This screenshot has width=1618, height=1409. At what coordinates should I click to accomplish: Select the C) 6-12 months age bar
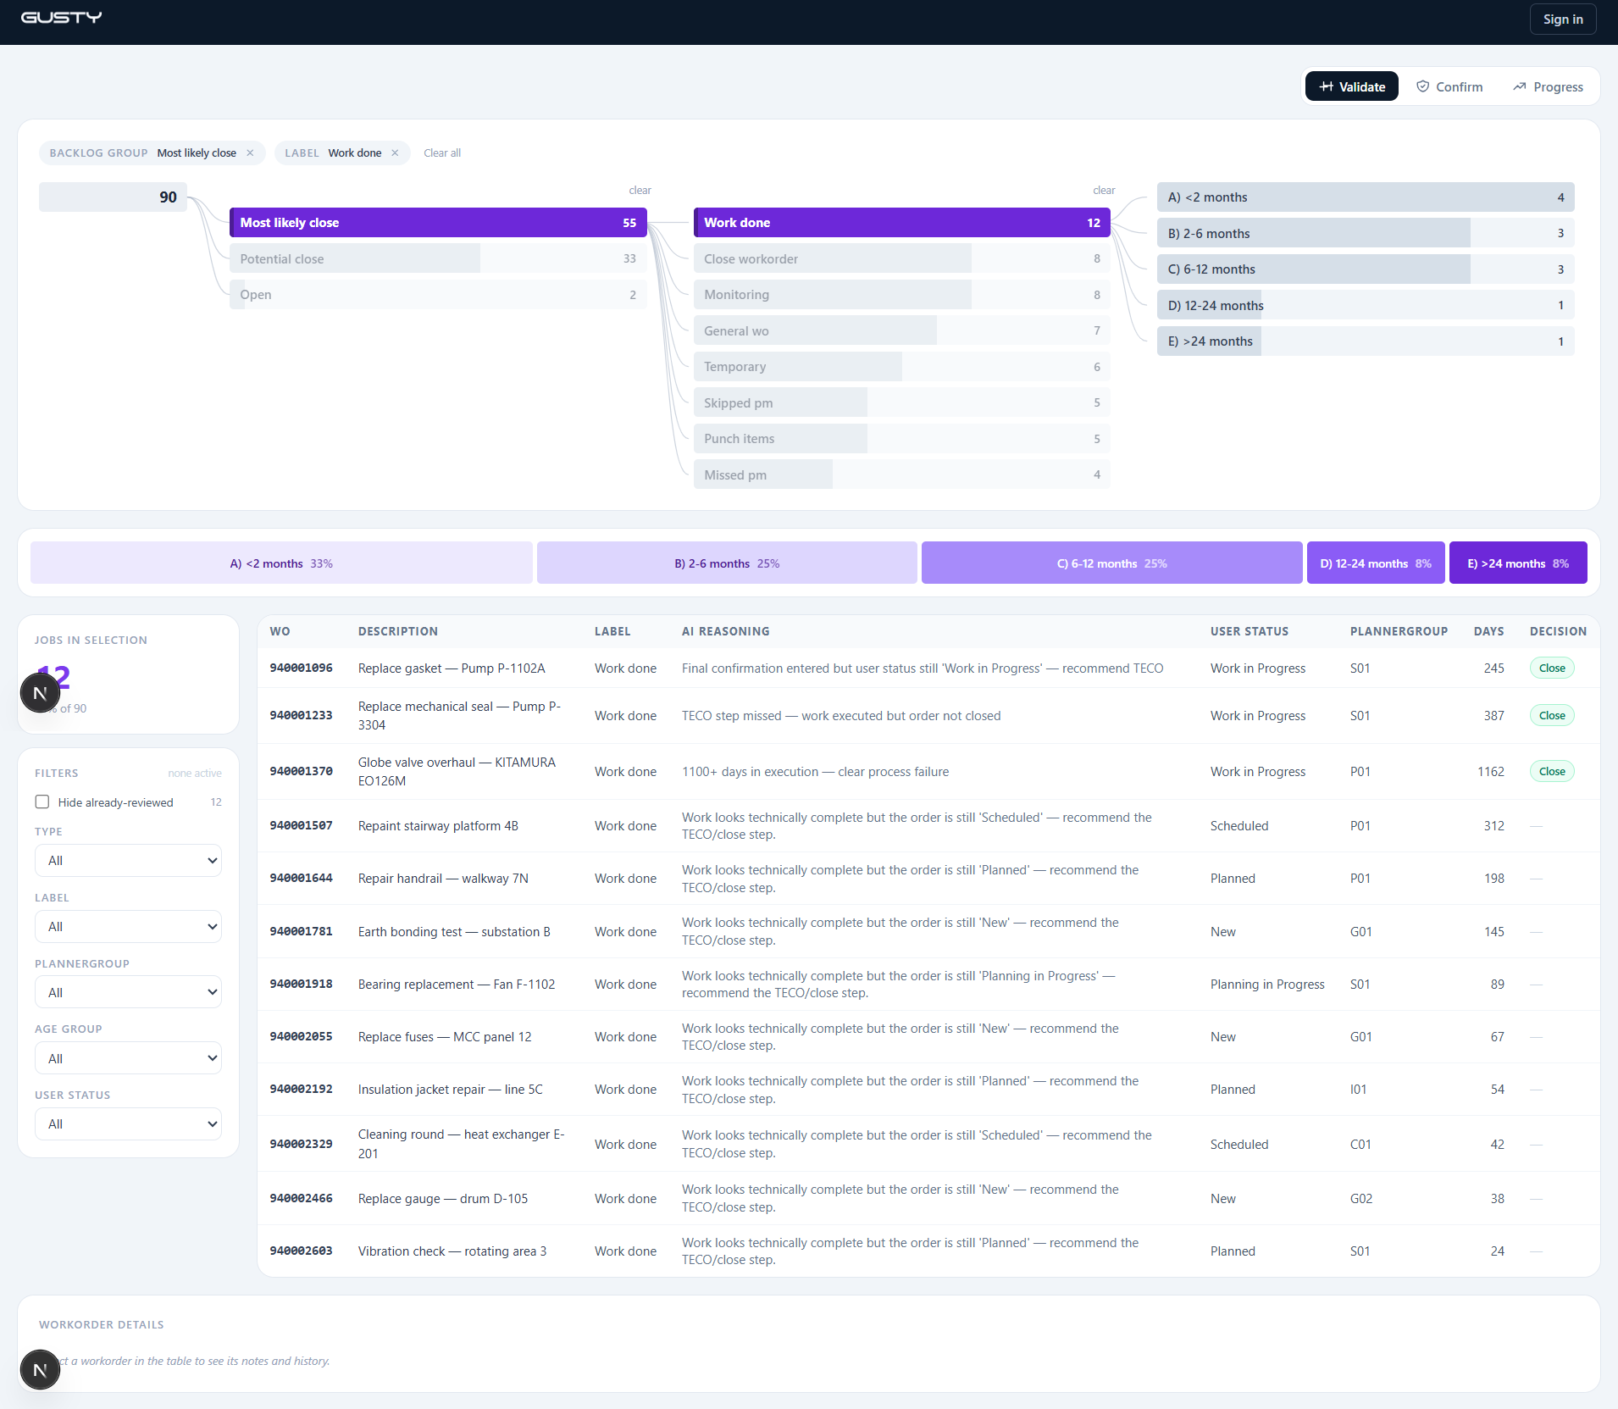click(x=1366, y=269)
